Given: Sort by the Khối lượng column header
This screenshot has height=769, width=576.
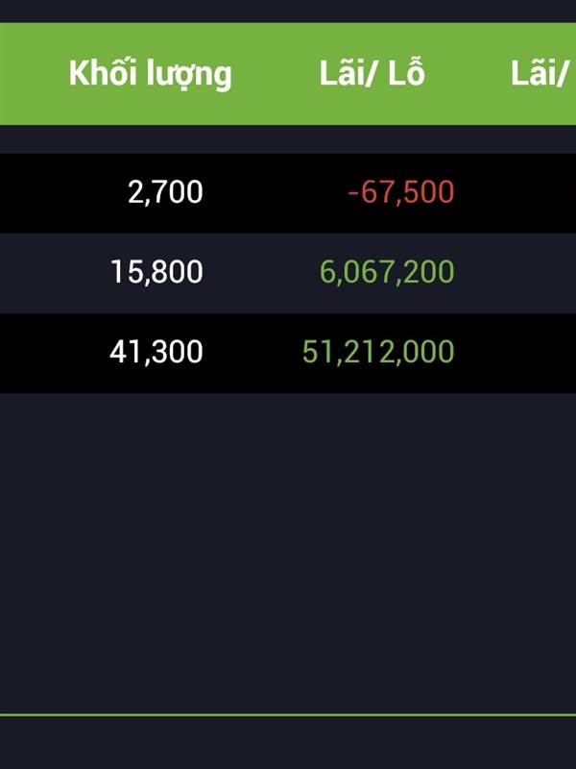Looking at the screenshot, I should pos(150,74).
